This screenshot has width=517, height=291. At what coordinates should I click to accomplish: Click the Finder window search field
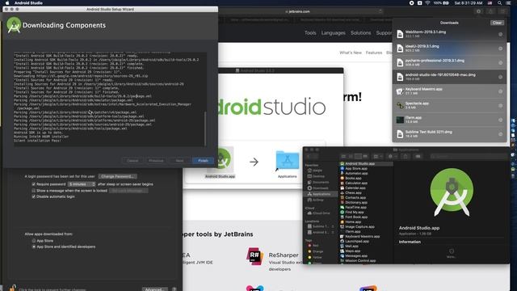coord(469,156)
